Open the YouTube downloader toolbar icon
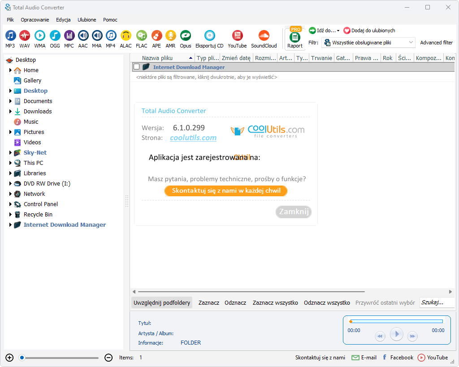Viewport: 459px width, 367px height. [x=238, y=39]
